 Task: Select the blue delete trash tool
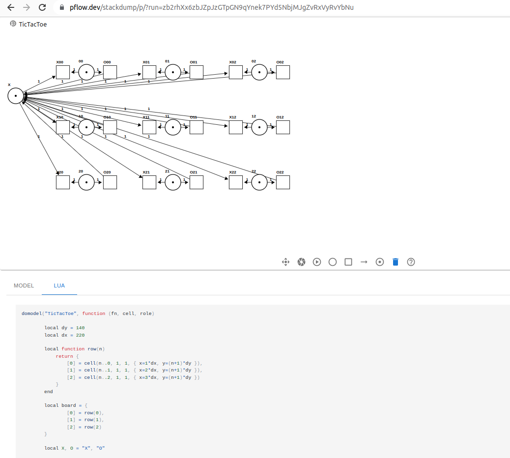pos(396,262)
